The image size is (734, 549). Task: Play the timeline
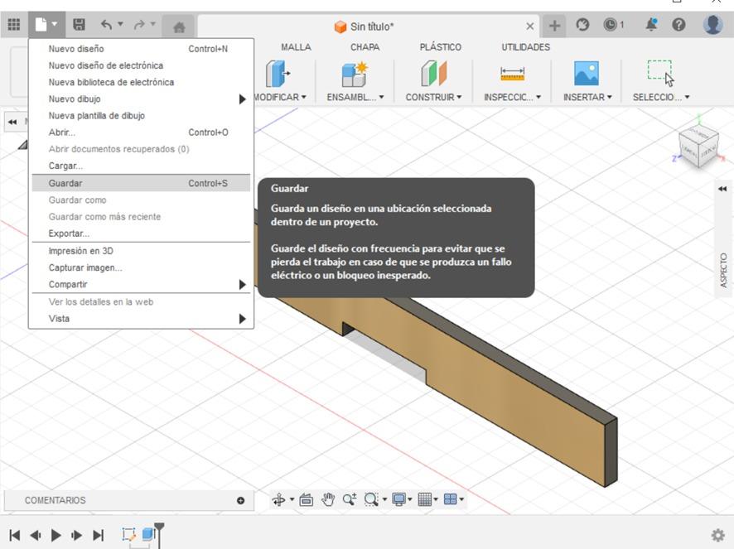click(56, 535)
